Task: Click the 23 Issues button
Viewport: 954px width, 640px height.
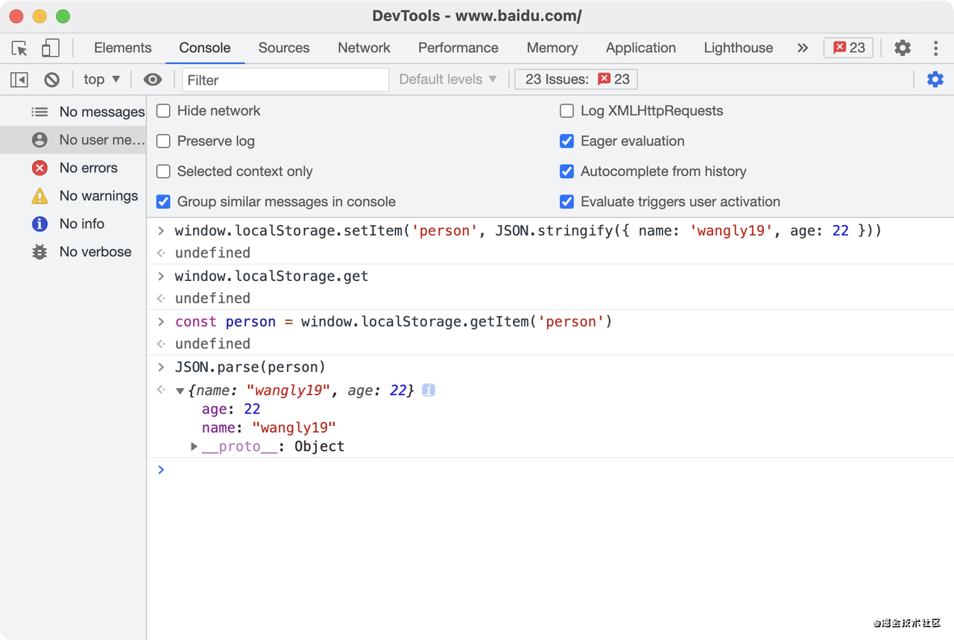Action: [x=576, y=80]
